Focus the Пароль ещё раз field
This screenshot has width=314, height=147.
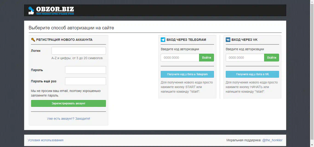click(x=86, y=81)
